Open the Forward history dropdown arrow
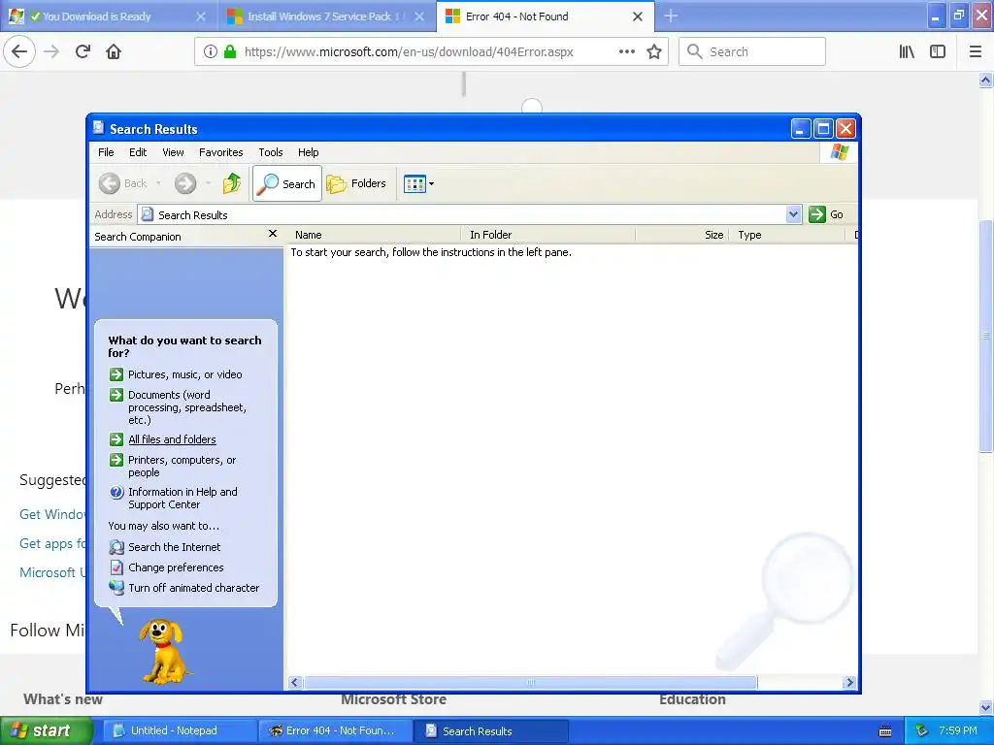The height and width of the screenshot is (745, 994). pos(208,183)
